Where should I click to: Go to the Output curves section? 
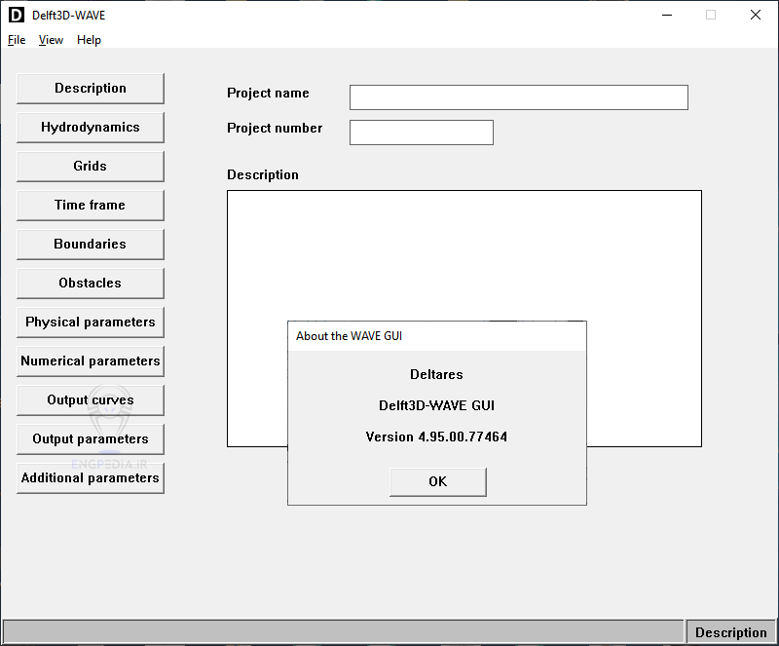coord(91,400)
